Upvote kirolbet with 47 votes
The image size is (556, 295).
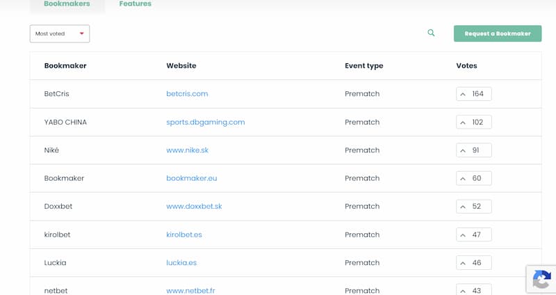pos(474,234)
